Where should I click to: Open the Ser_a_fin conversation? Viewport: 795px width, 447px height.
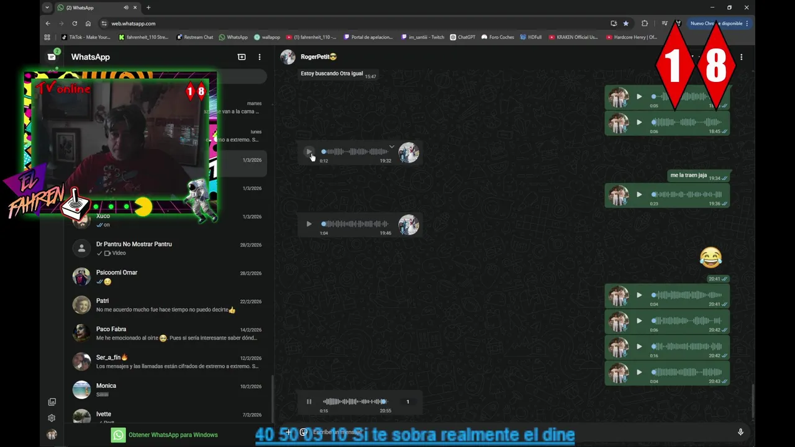tap(170, 362)
